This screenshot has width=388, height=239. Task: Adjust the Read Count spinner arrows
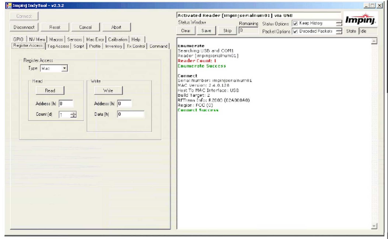coord(73,115)
